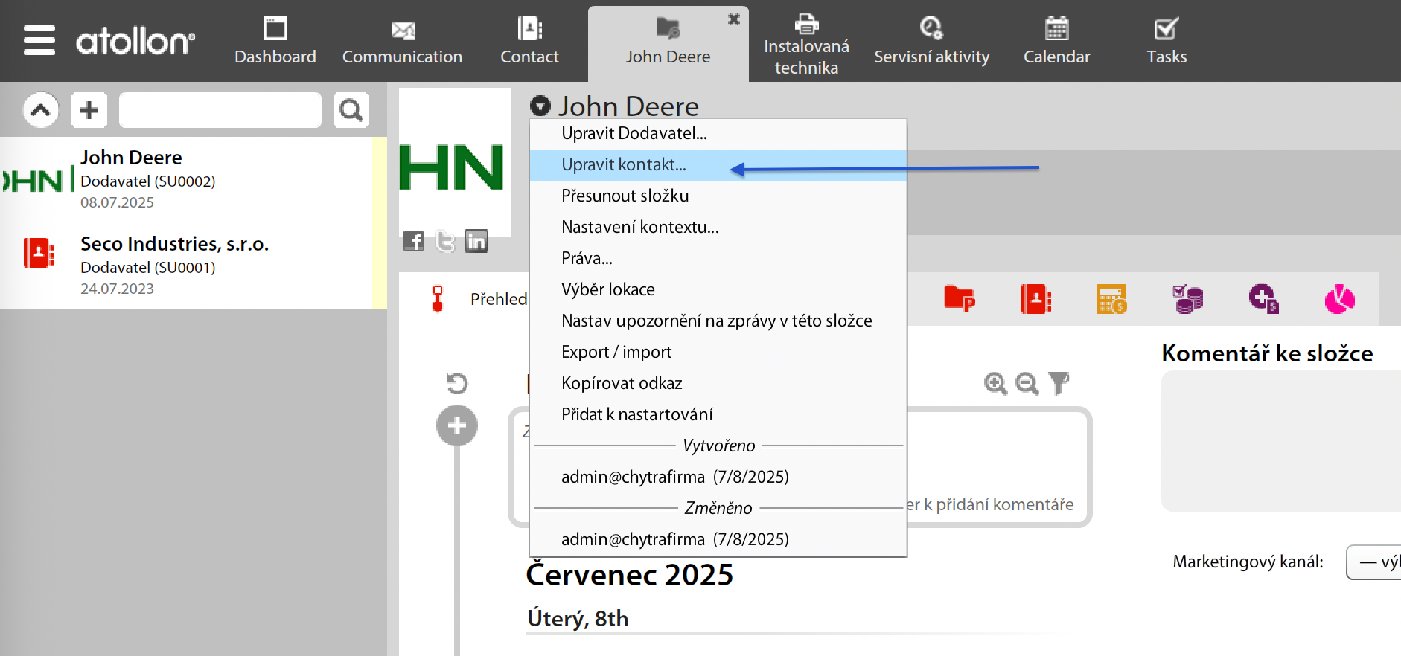This screenshot has width=1401, height=656.
Task: Collapse list with the up chevron button
Action: click(41, 110)
